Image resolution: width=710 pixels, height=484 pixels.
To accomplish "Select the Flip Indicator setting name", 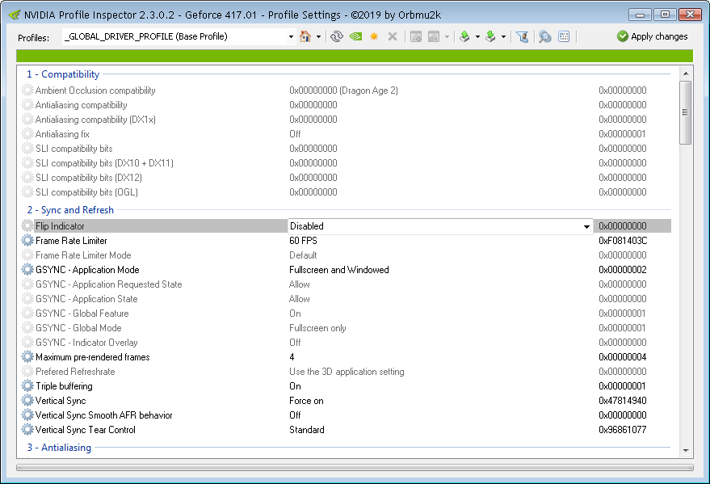I will [60, 226].
